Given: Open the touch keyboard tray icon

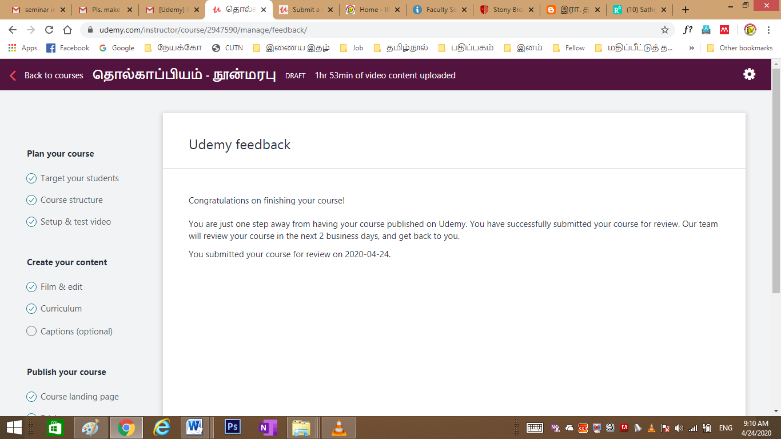Looking at the screenshot, I should click(x=535, y=428).
